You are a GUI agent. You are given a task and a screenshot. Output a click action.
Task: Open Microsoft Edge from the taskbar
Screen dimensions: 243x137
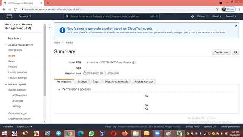click(x=80, y=134)
